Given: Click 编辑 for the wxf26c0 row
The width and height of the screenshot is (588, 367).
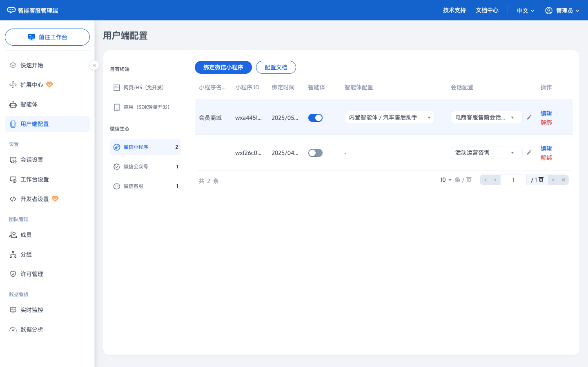Looking at the screenshot, I should (546, 148).
